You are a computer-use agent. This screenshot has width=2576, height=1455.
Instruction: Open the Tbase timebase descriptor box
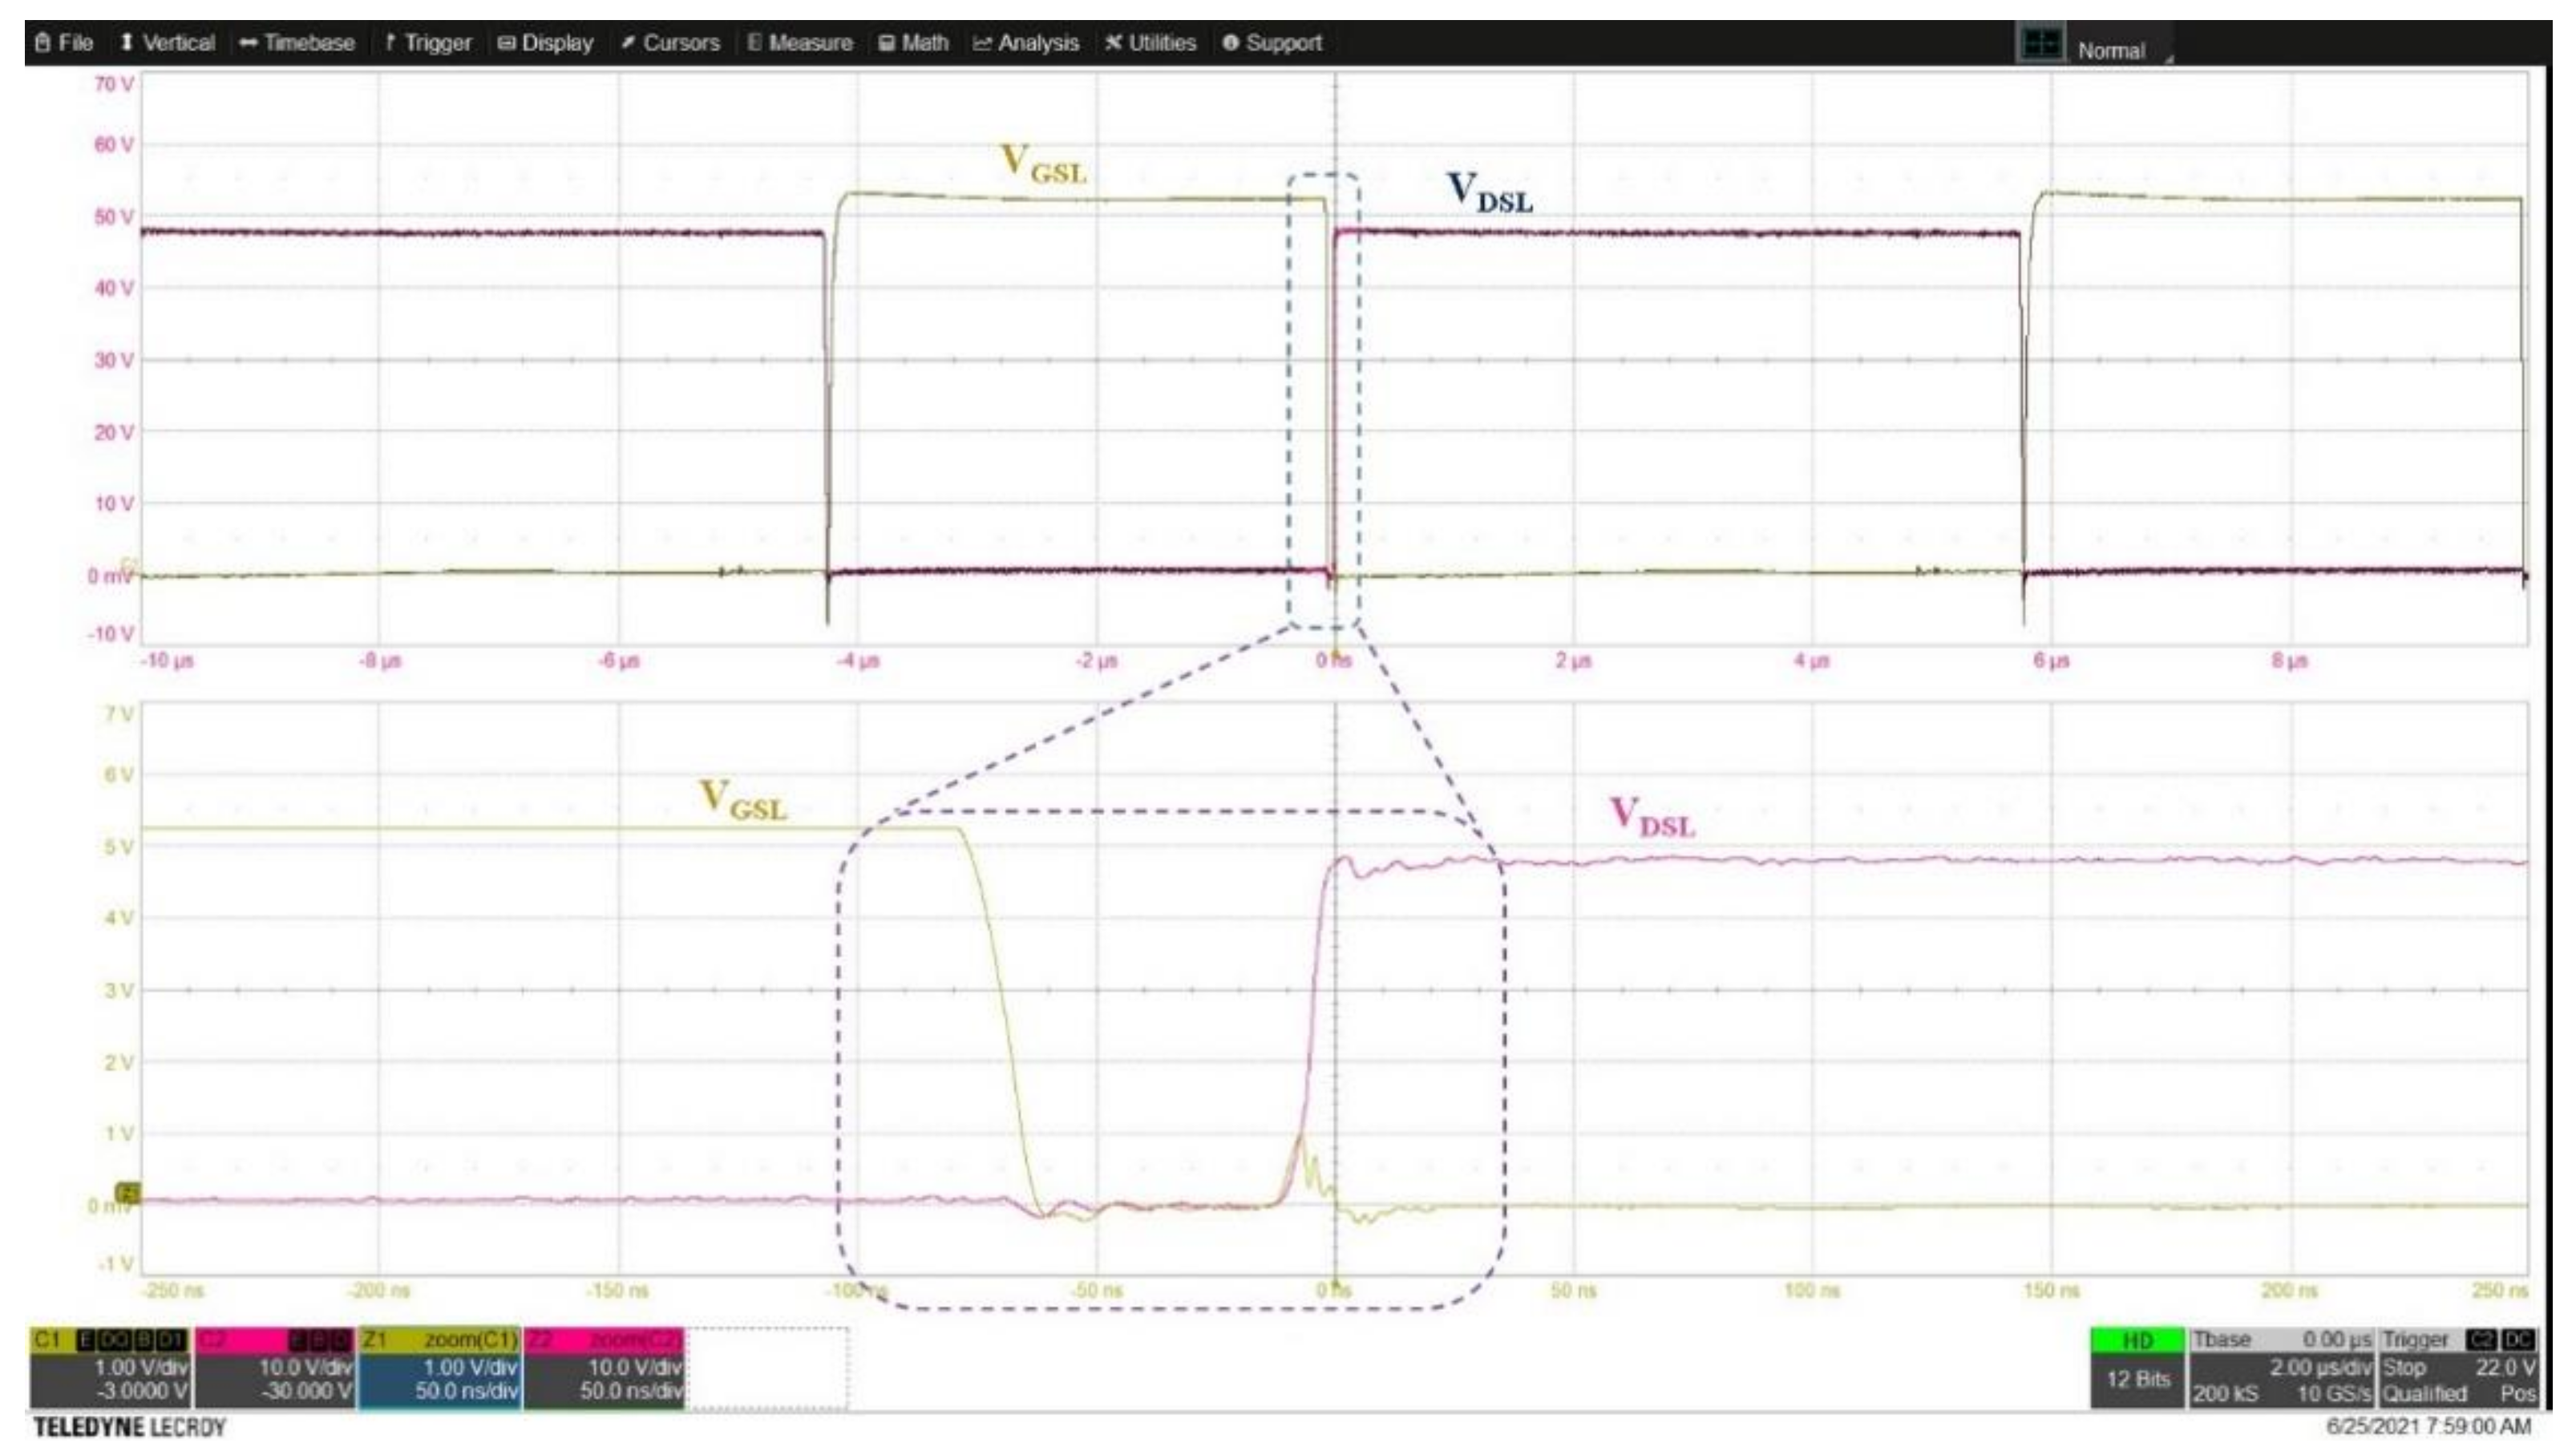pos(2282,1368)
